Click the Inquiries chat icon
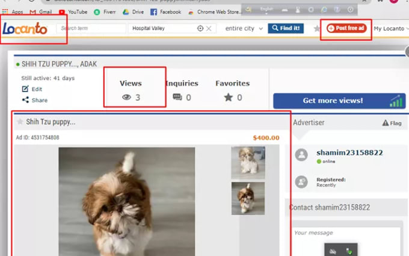 (177, 97)
